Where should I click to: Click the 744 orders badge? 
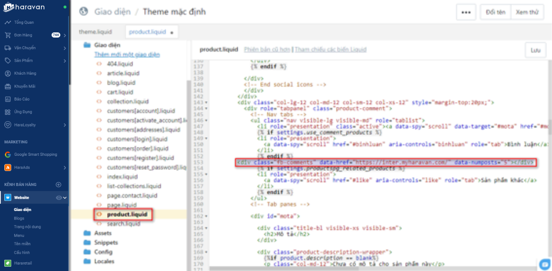(x=56, y=35)
